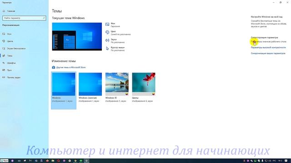Open Firefox from the taskbar

pyautogui.click(x=47, y=161)
